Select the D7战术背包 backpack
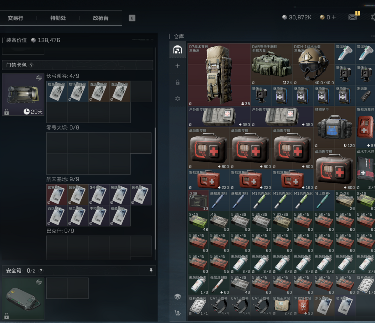The width and height of the screenshot is (375, 323). point(219,75)
